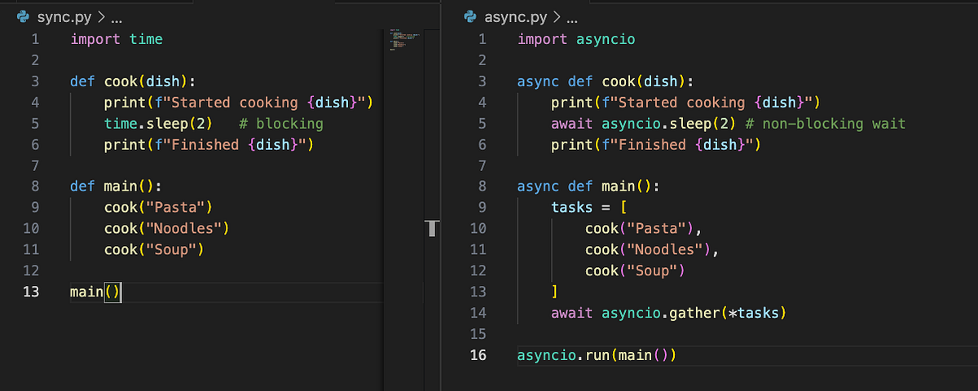Click 'cook("Pasta"),' in async.py
This screenshot has width=978, height=391.
tap(644, 229)
